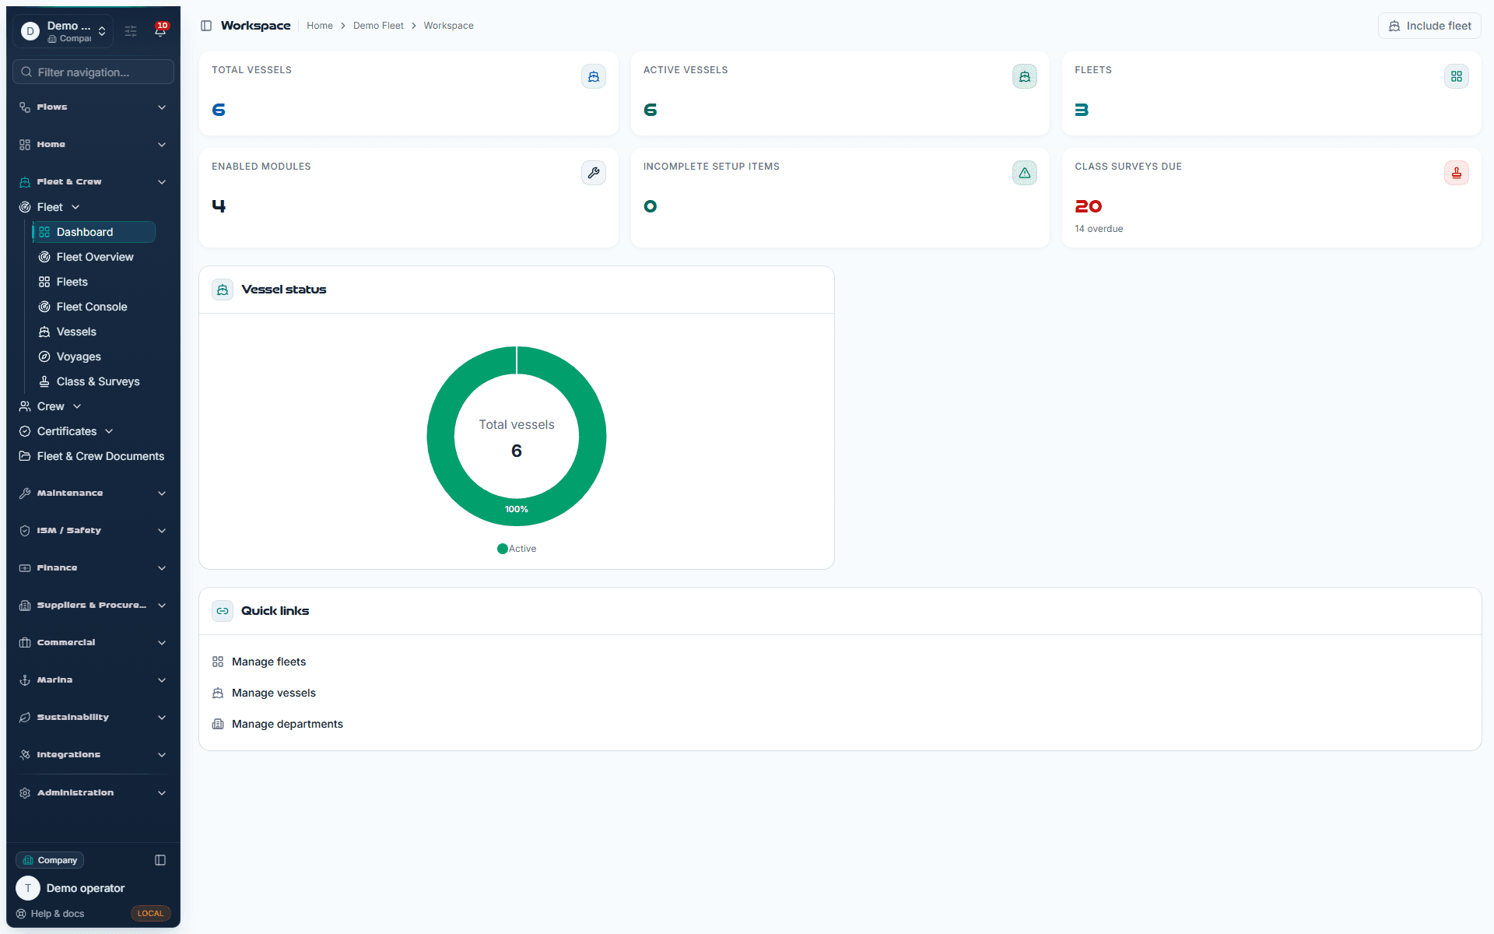Open Vessels menu item
This screenshot has height=934, width=1494.
click(94, 332)
